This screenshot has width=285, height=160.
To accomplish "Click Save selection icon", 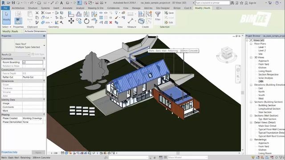I will point(169,13).
